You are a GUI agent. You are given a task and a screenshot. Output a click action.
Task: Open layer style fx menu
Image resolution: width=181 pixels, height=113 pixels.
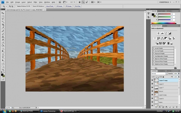pyautogui.click(x=160, y=107)
